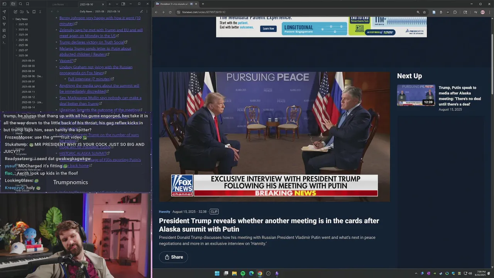Viewport: 494px width, 278px height.
Task: Play the Trump Hannity interview video
Action: [x=274, y=137]
